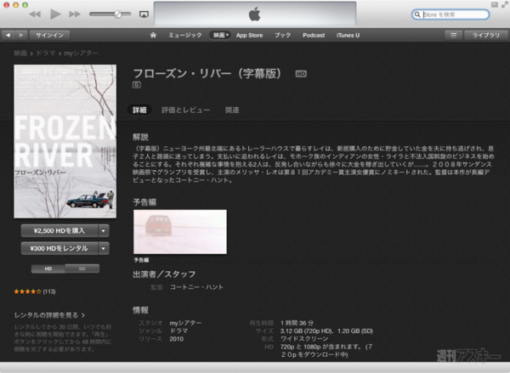Click the HD badge next to the title
The width and height of the screenshot is (510, 373).
coord(301,74)
